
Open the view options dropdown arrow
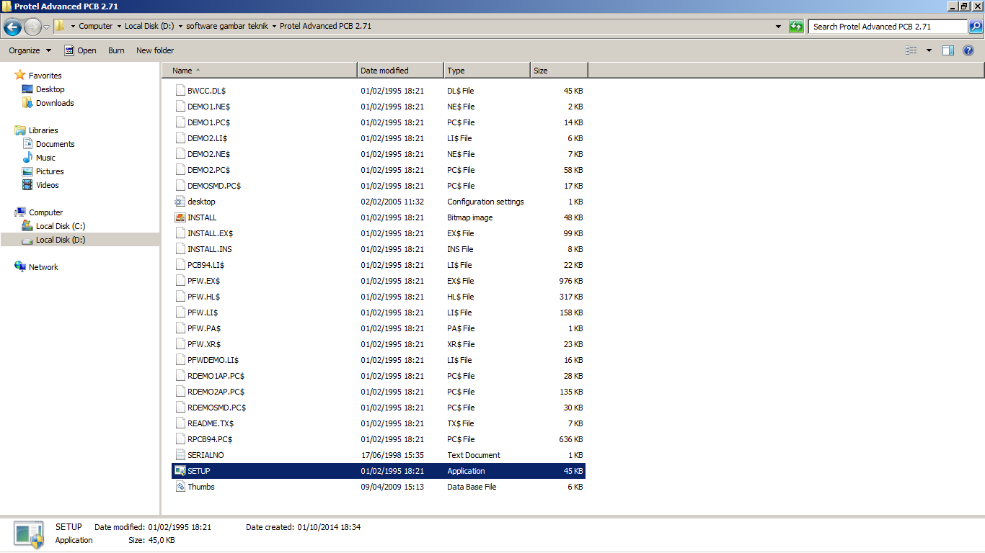pos(929,50)
